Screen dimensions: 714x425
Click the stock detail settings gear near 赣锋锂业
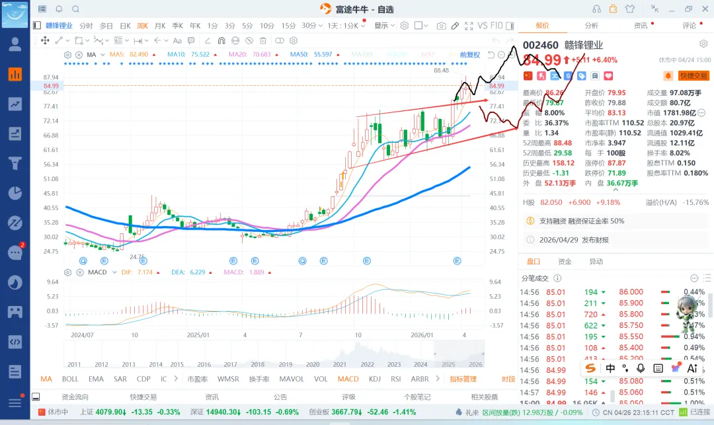coord(703,44)
